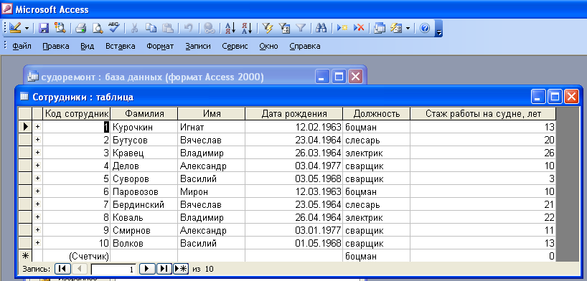
Task: Click the Print toolbar icon
Action: [x=81, y=28]
